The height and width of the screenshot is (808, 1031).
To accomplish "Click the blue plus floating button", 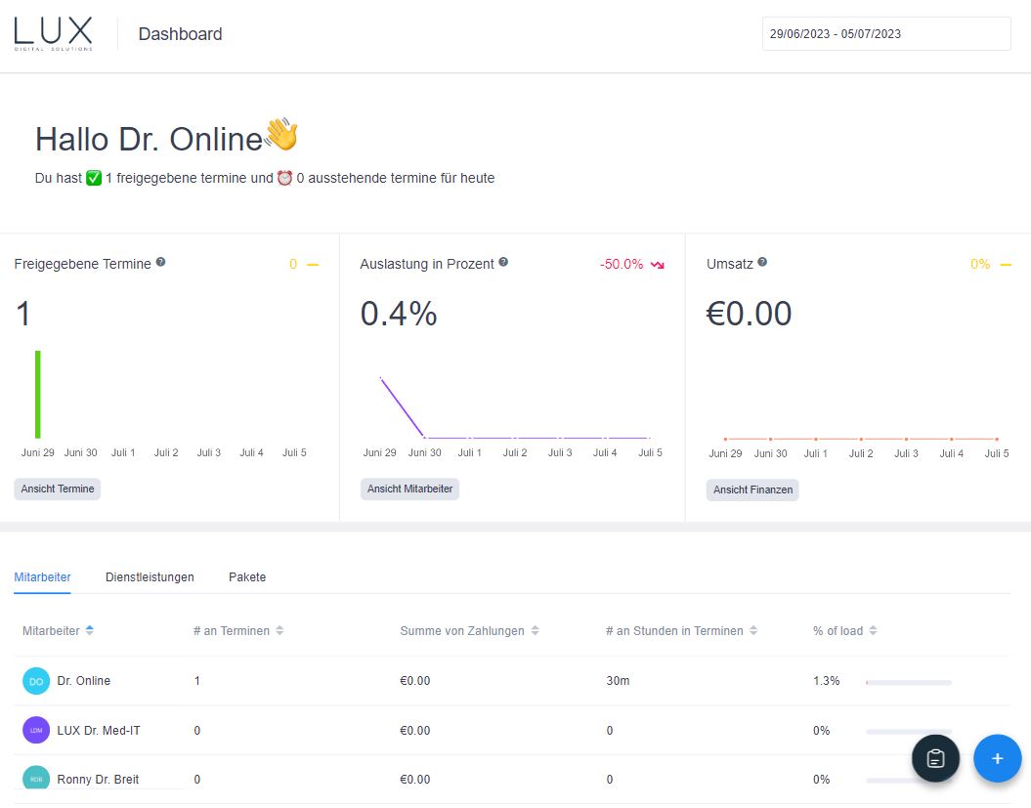I will click(x=997, y=758).
